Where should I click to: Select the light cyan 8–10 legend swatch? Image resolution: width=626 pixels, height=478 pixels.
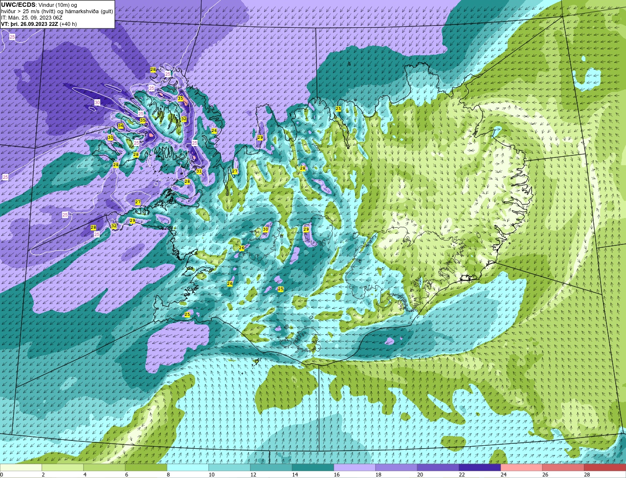(188, 467)
